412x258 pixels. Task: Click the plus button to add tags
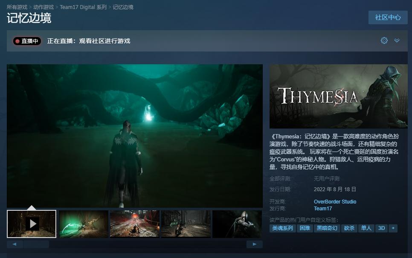[393, 228]
